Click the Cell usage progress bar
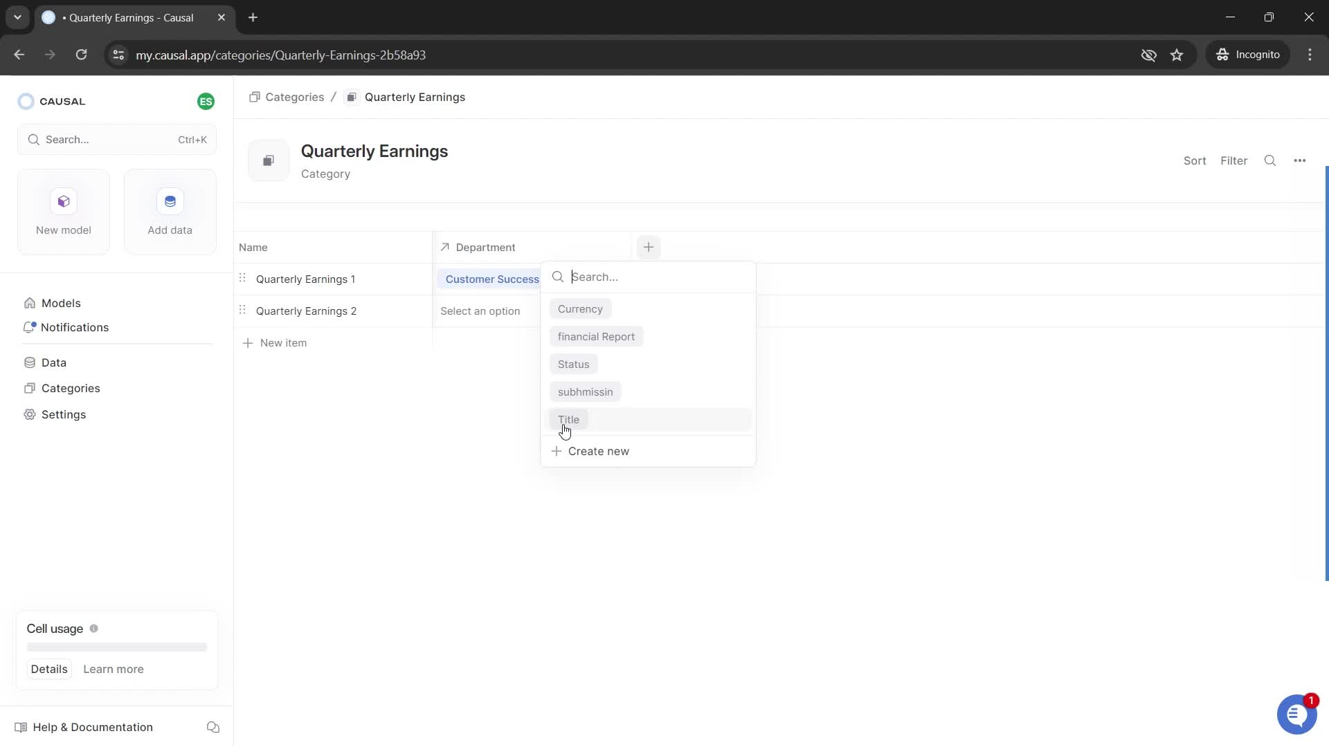 [117, 647]
